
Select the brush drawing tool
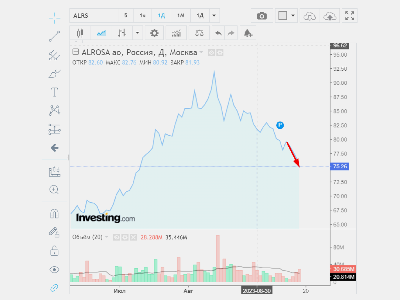pos(54,74)
